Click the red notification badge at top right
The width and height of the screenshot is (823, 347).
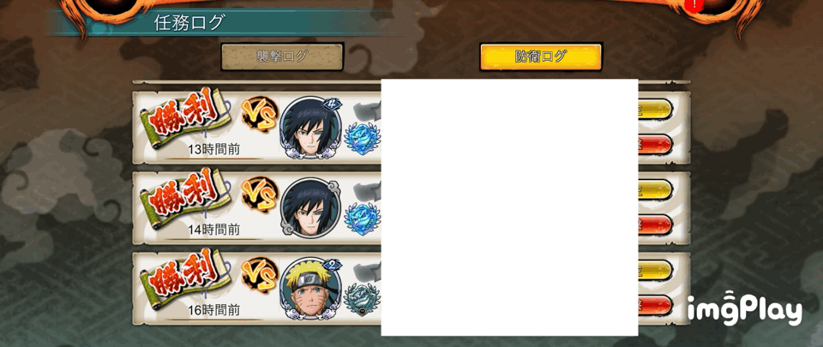coord(694,5)
